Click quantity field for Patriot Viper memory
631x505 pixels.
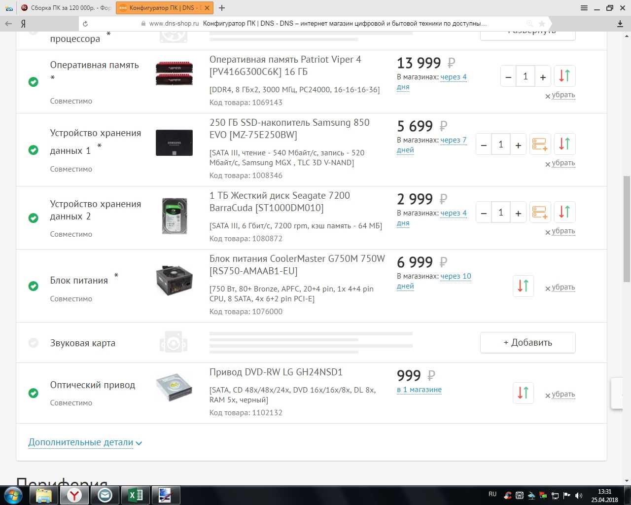click(x=526, y=76)
